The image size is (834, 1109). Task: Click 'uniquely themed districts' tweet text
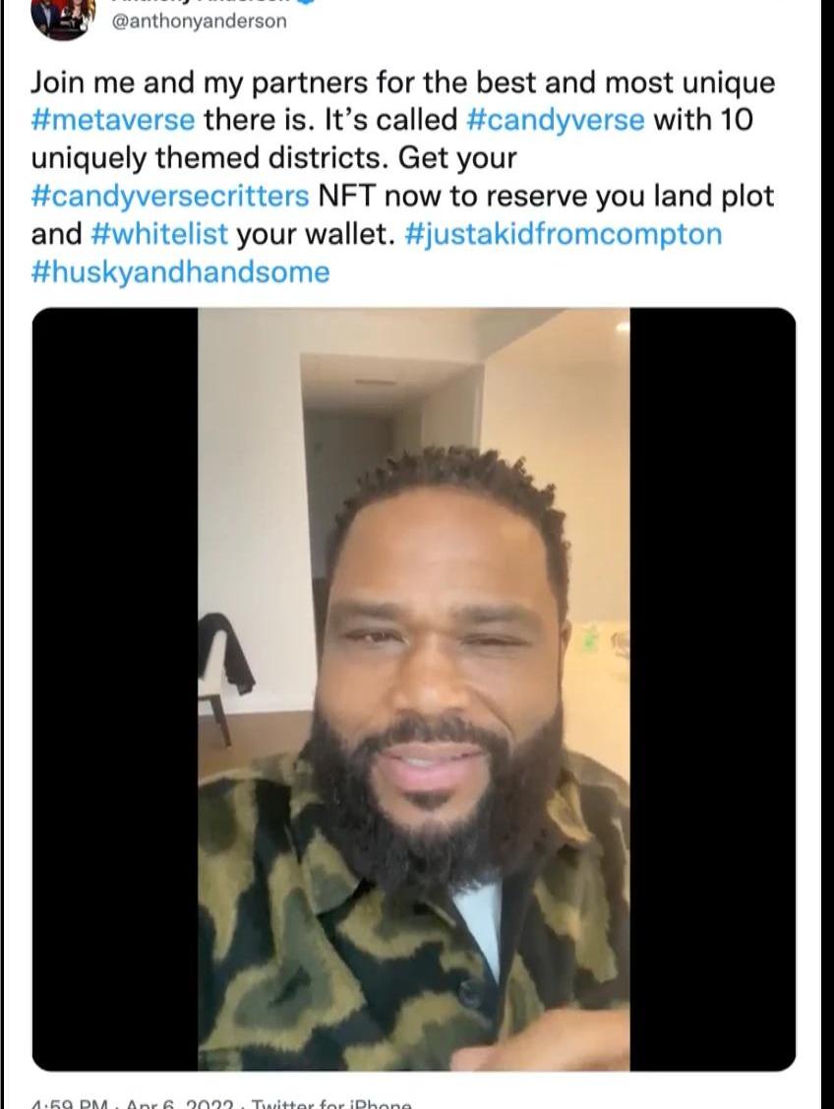(209, 157)
